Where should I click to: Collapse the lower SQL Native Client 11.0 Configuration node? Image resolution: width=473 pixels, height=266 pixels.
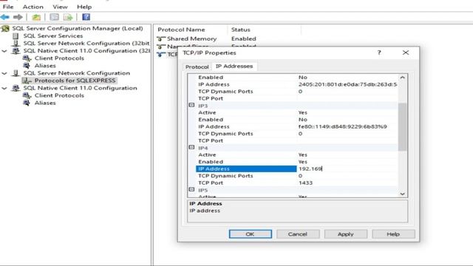pyautogui.click(x=4, y=88)
